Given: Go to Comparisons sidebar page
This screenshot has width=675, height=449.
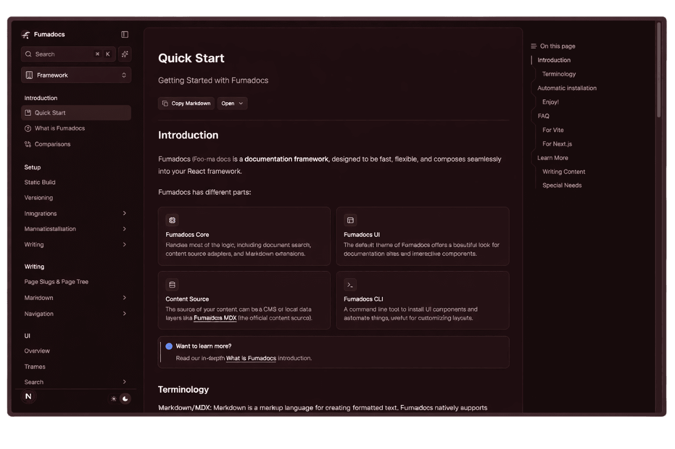Looking at the screenshot, I should click(x=52, y=144).
